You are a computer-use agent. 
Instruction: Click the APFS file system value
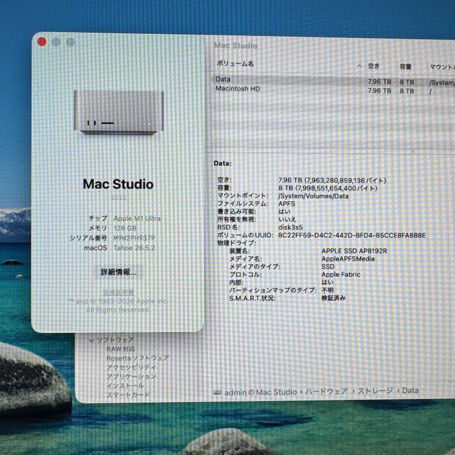287,204
